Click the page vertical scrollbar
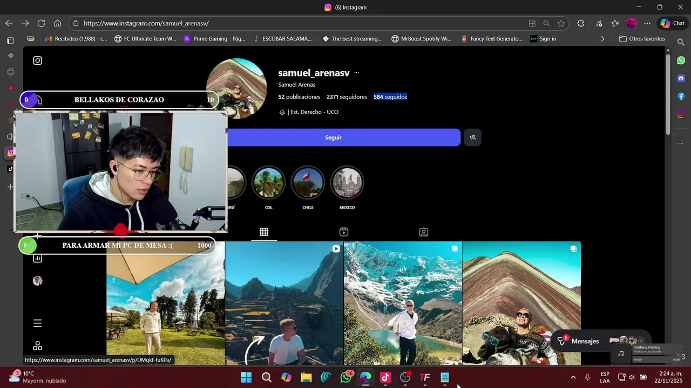Image resolution: width=691 pixels, height=388 pixels. [668, 94]
